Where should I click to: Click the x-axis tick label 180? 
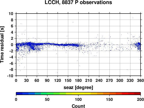tap(78, 80)
